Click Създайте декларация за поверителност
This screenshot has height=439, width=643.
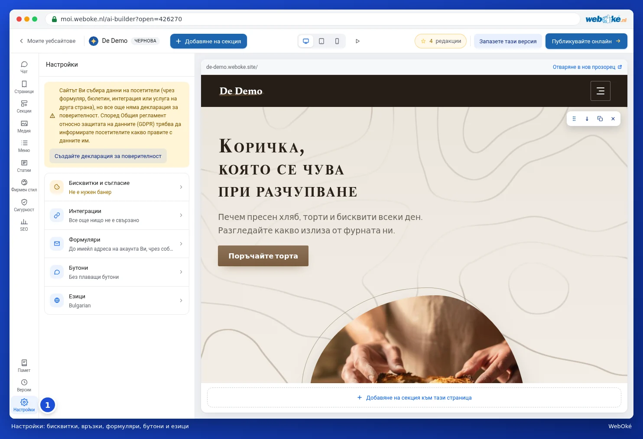point(108,156)
